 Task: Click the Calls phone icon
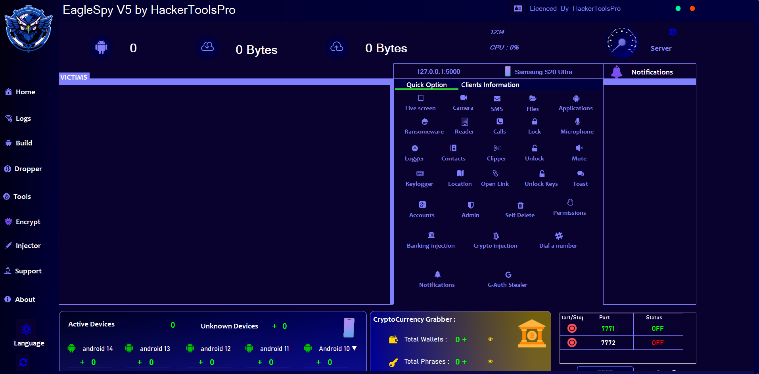coord(500,121)
